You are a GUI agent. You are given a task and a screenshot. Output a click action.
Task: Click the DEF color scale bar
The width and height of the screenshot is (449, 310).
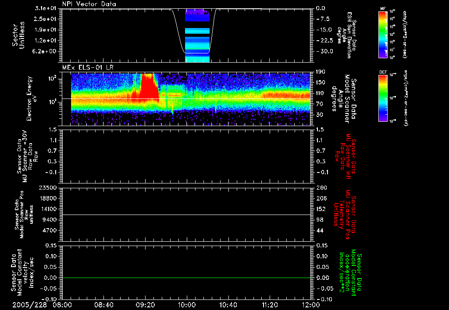click(383, 98)
